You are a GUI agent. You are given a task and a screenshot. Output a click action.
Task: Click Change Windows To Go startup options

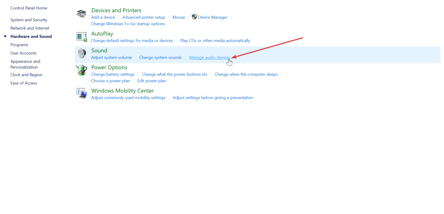[x=128, y=24]
